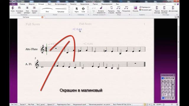Expand the Линии lines gallery
Screen dimensions: 189x106
(x=69, y=12)
